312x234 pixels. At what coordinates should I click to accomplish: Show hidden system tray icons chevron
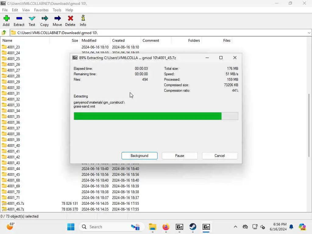tap(236, 227)
